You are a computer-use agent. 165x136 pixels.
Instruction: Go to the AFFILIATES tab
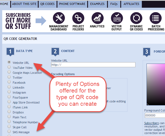(x=131, y=4)
